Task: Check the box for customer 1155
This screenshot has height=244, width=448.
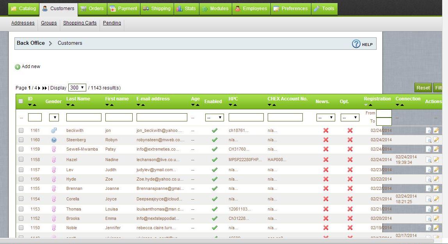Action: click(21, 188)
